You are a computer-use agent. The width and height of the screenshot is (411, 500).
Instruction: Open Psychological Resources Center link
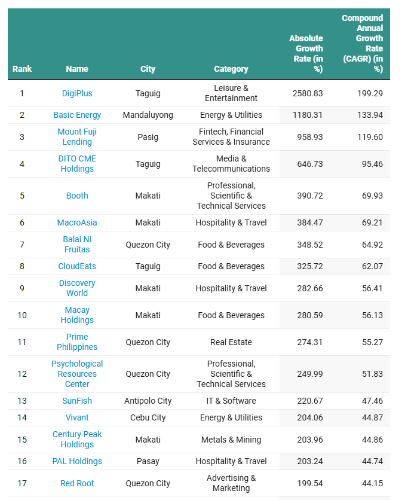[77, 374]
